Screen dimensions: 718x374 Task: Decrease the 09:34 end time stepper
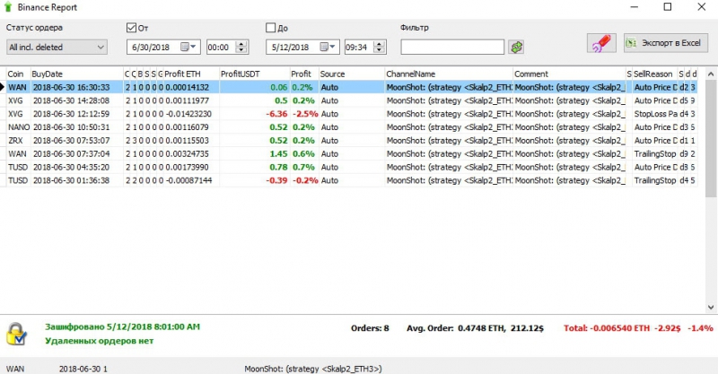(x=379, y=50)
